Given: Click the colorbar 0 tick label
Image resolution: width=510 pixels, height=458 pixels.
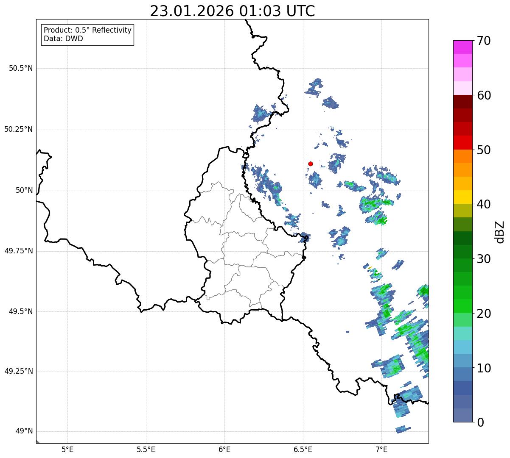Looking at the screenshot, I should pos(480,422).
